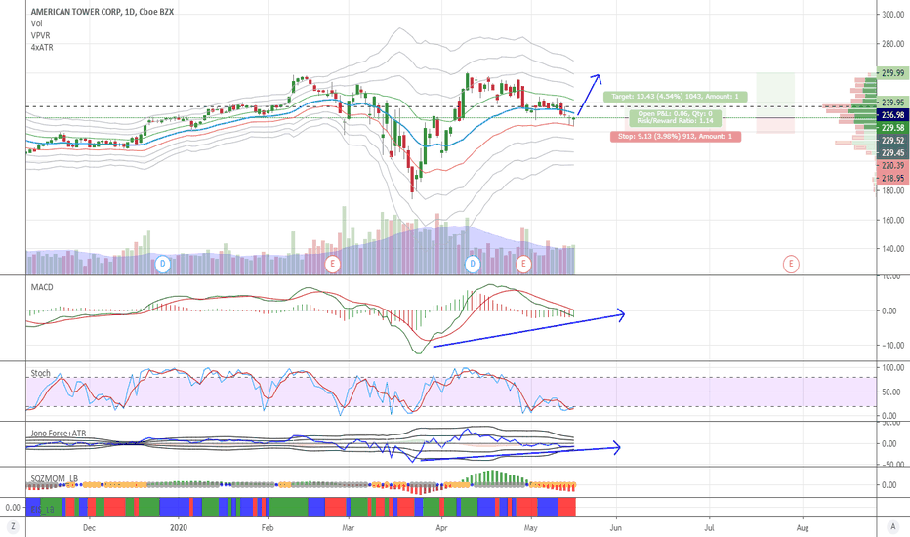Click the 229.52 price tag
This screenshot has height=537, width=910.
tap(892, 141)
